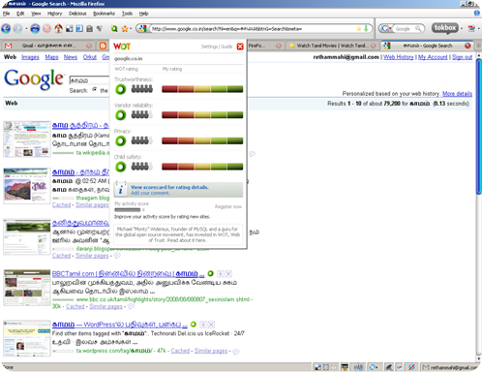Click the Vendor reliability green rating circle
482x372 pixels.
click(121, 115)
